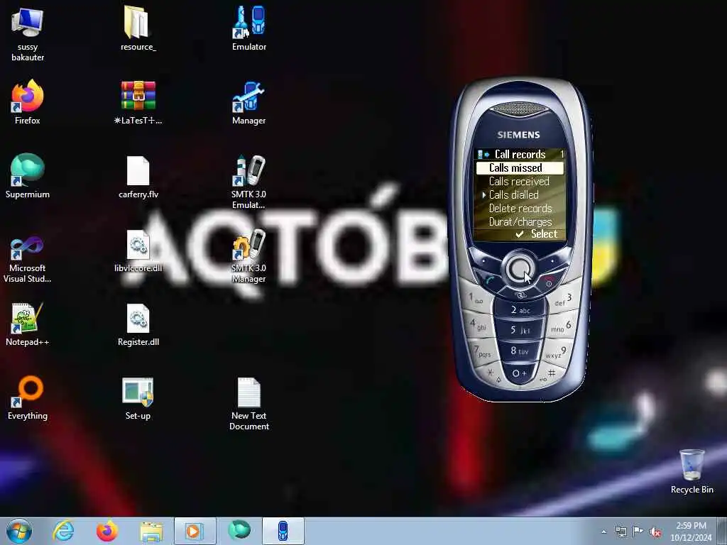The image size is (727, 545).
Task: Click the left softkey on phone
Action: (486, 261)
